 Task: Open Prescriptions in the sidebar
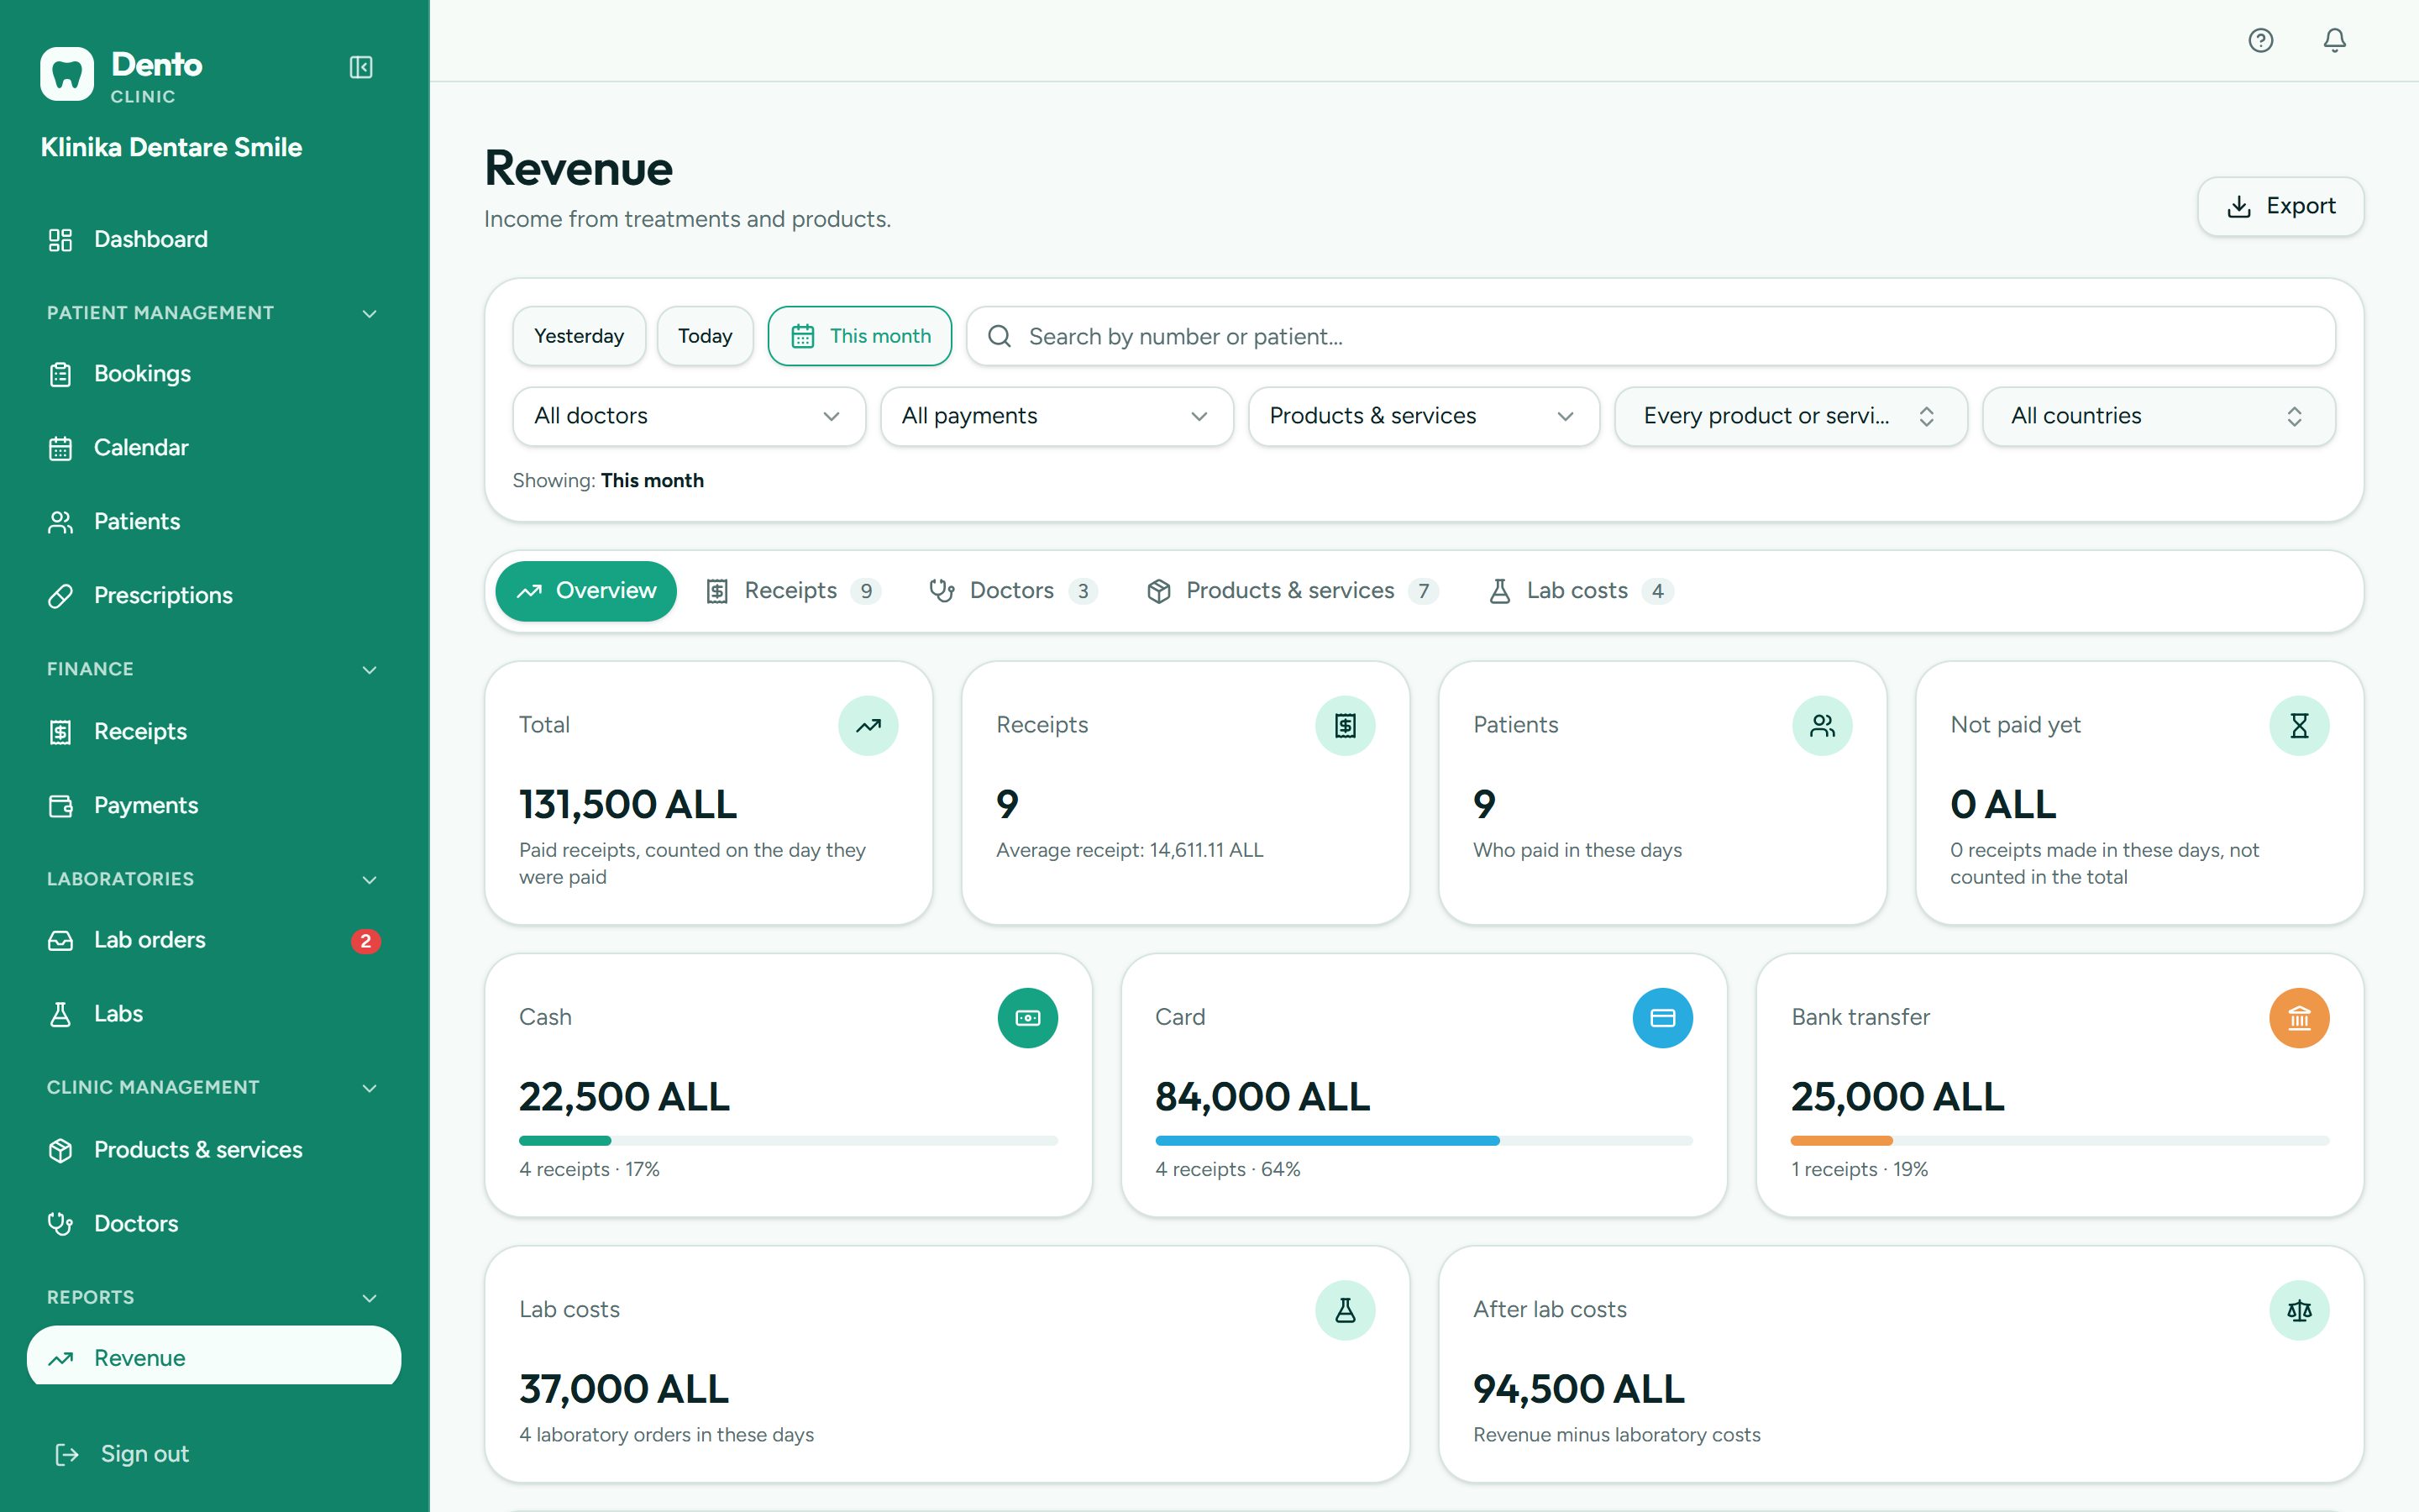(214, 596)
